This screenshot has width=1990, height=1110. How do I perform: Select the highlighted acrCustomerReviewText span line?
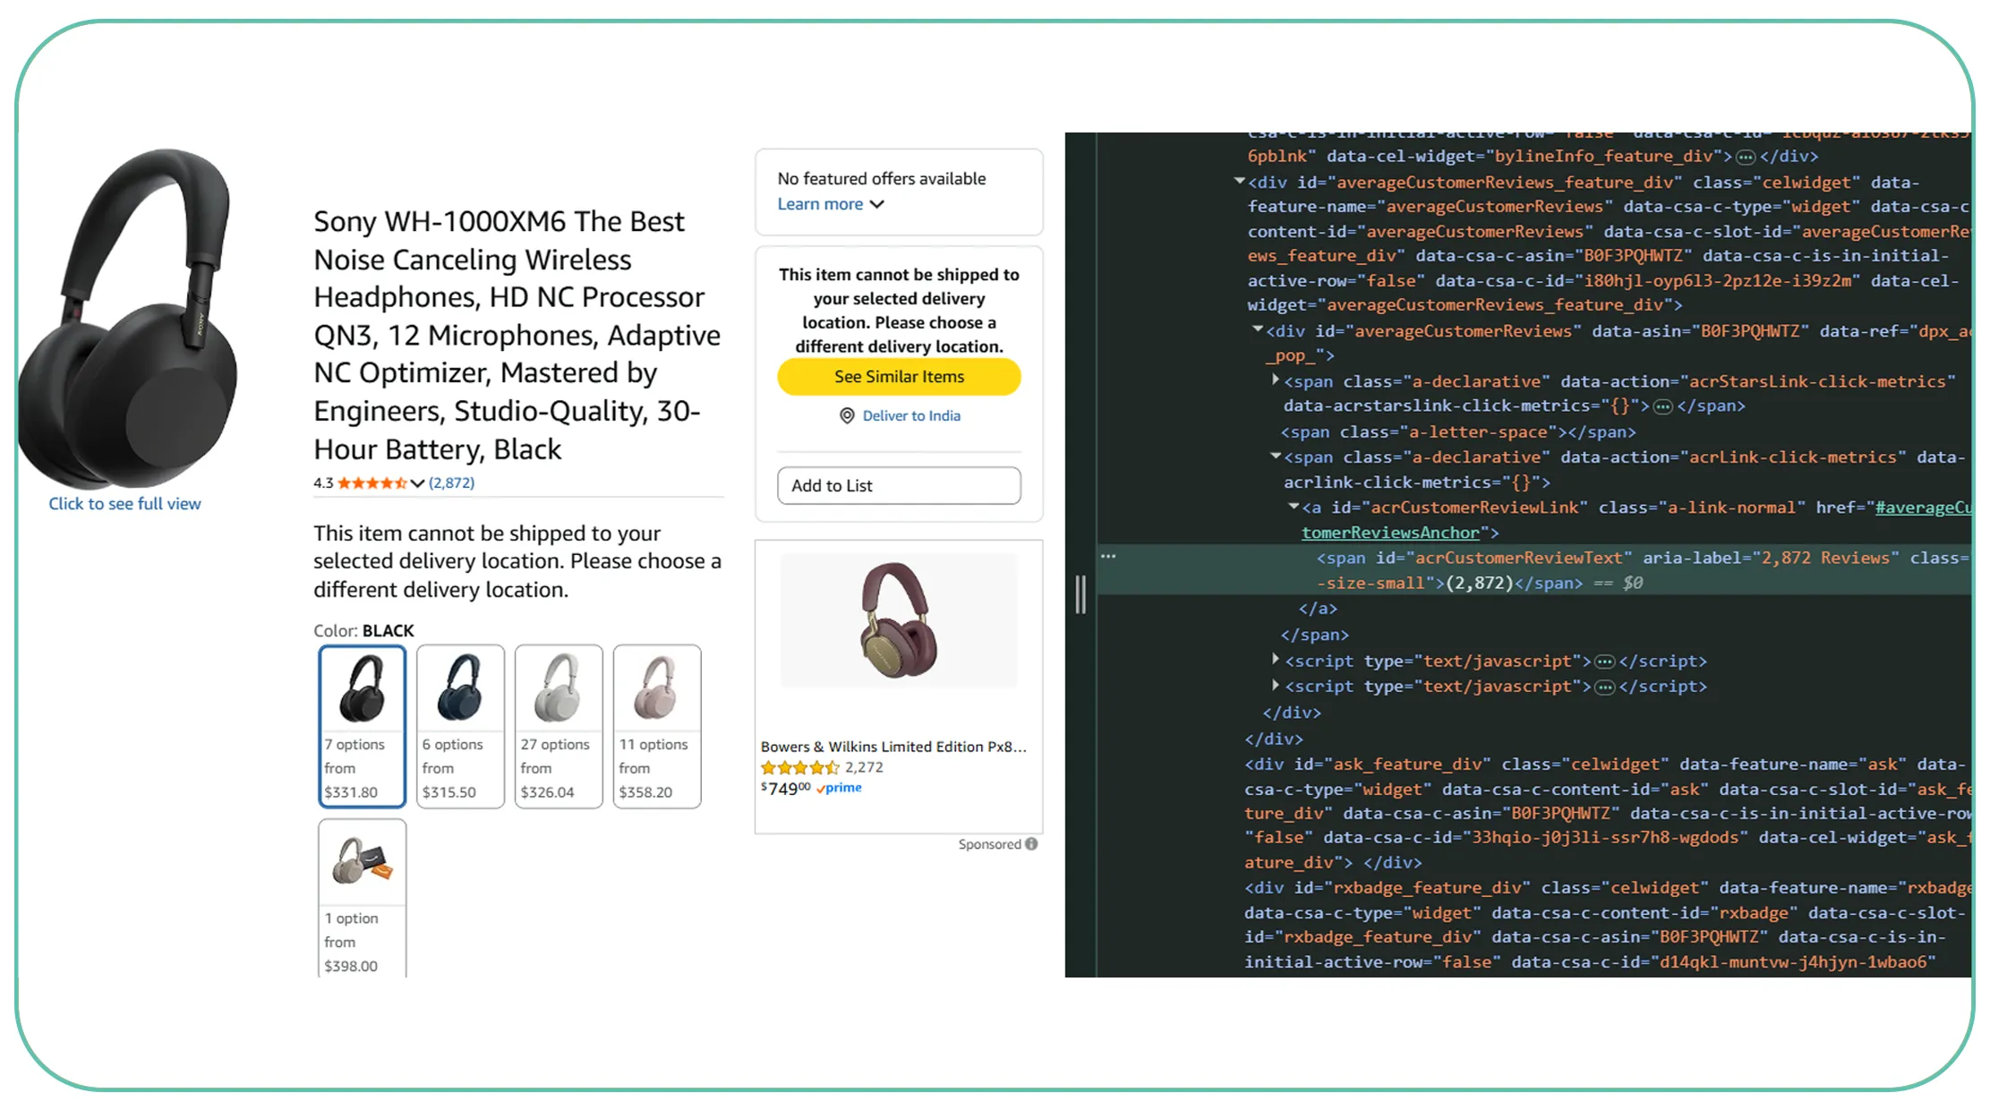pos(1534,570)
